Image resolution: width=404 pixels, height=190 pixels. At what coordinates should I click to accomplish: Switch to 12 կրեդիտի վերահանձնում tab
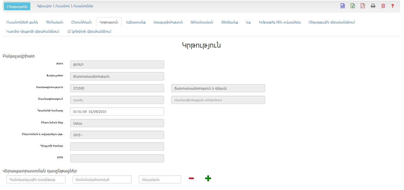point(89,31)
